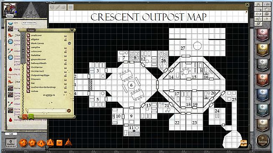Open the Items sidebar button
Viewport: 273px width, 153px height.
[x=262, y=95]
